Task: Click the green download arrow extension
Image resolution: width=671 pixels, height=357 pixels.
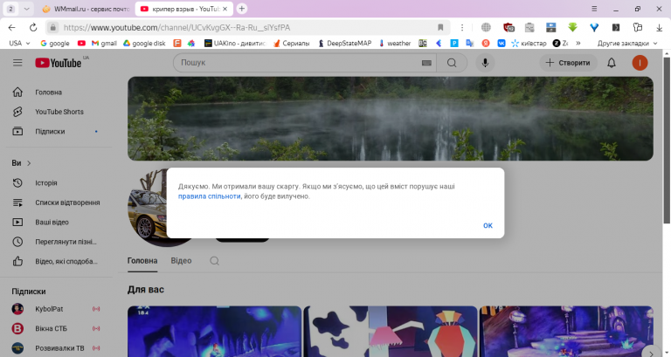Action: pos(572,27)
